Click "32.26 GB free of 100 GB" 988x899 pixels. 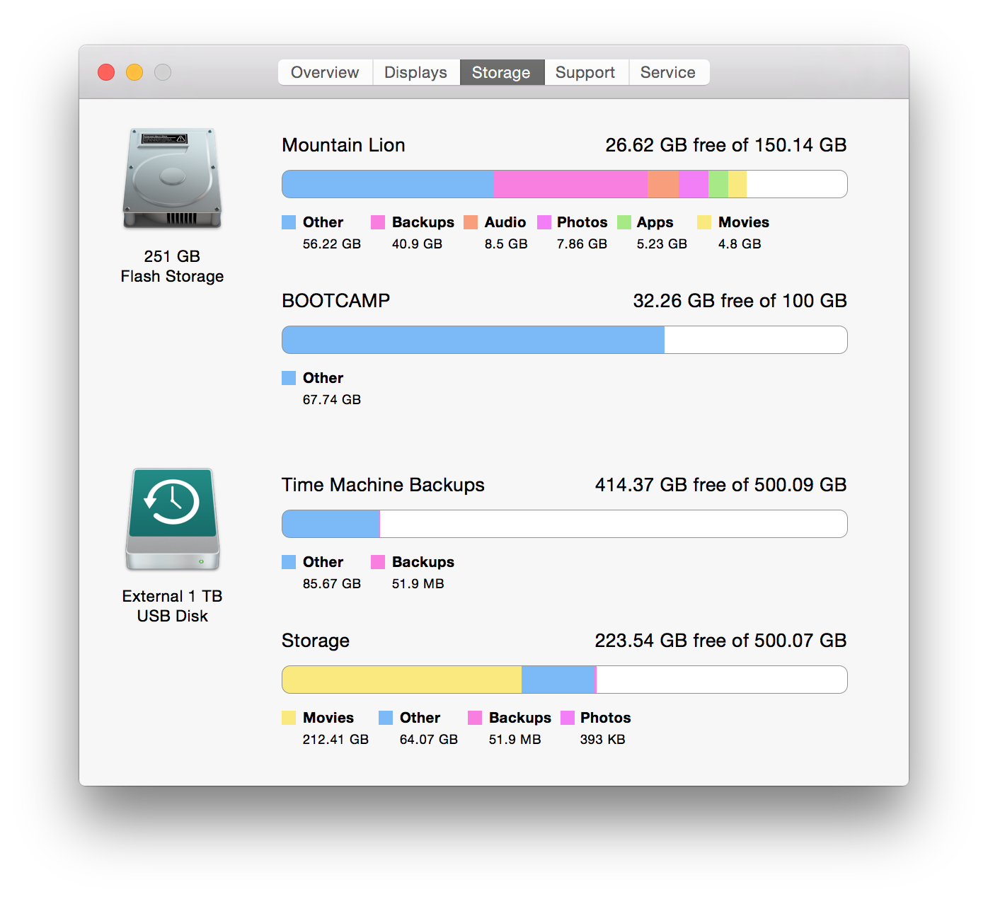point(740,301)
